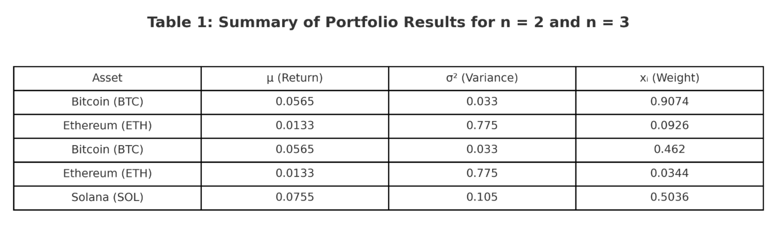Click Solana's return value 0.0755
The image size is (777, 225).
(x=295, y=197)
